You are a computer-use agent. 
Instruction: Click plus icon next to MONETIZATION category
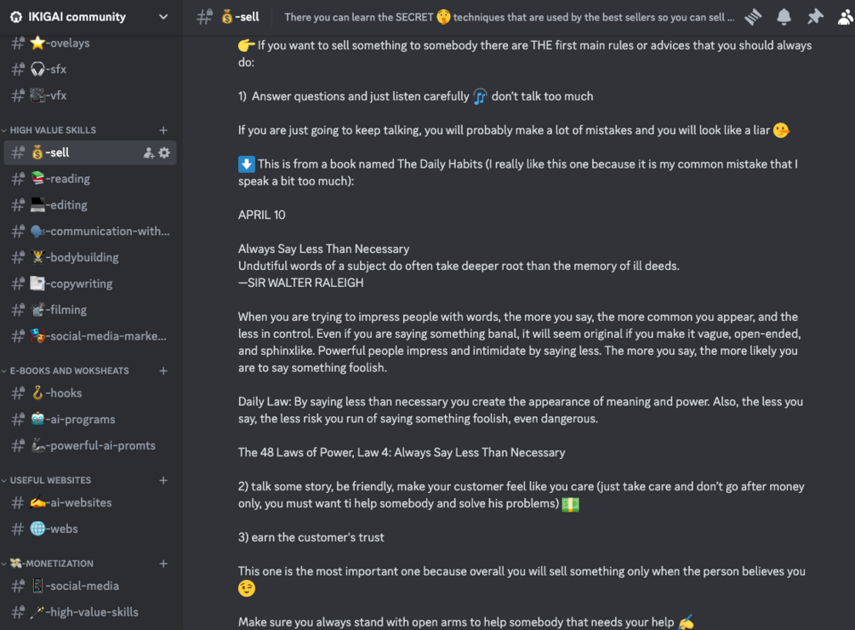click(163, 564)
